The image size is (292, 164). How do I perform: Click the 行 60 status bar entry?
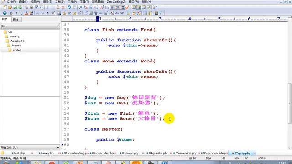pos(193,159)
